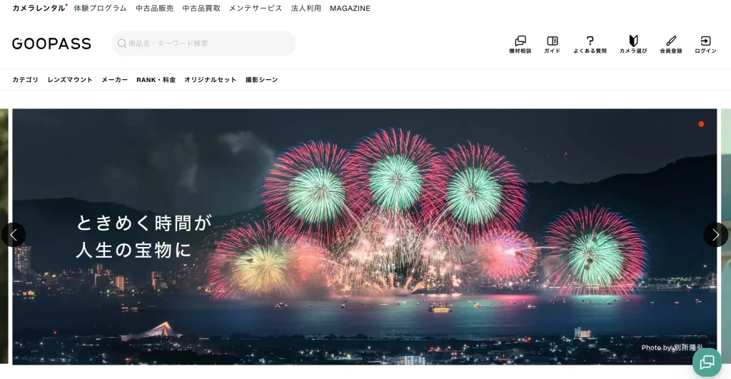This screenshot has height=379, width=731.
Task: Click the search magnifier icon
Action: [122, 44]
